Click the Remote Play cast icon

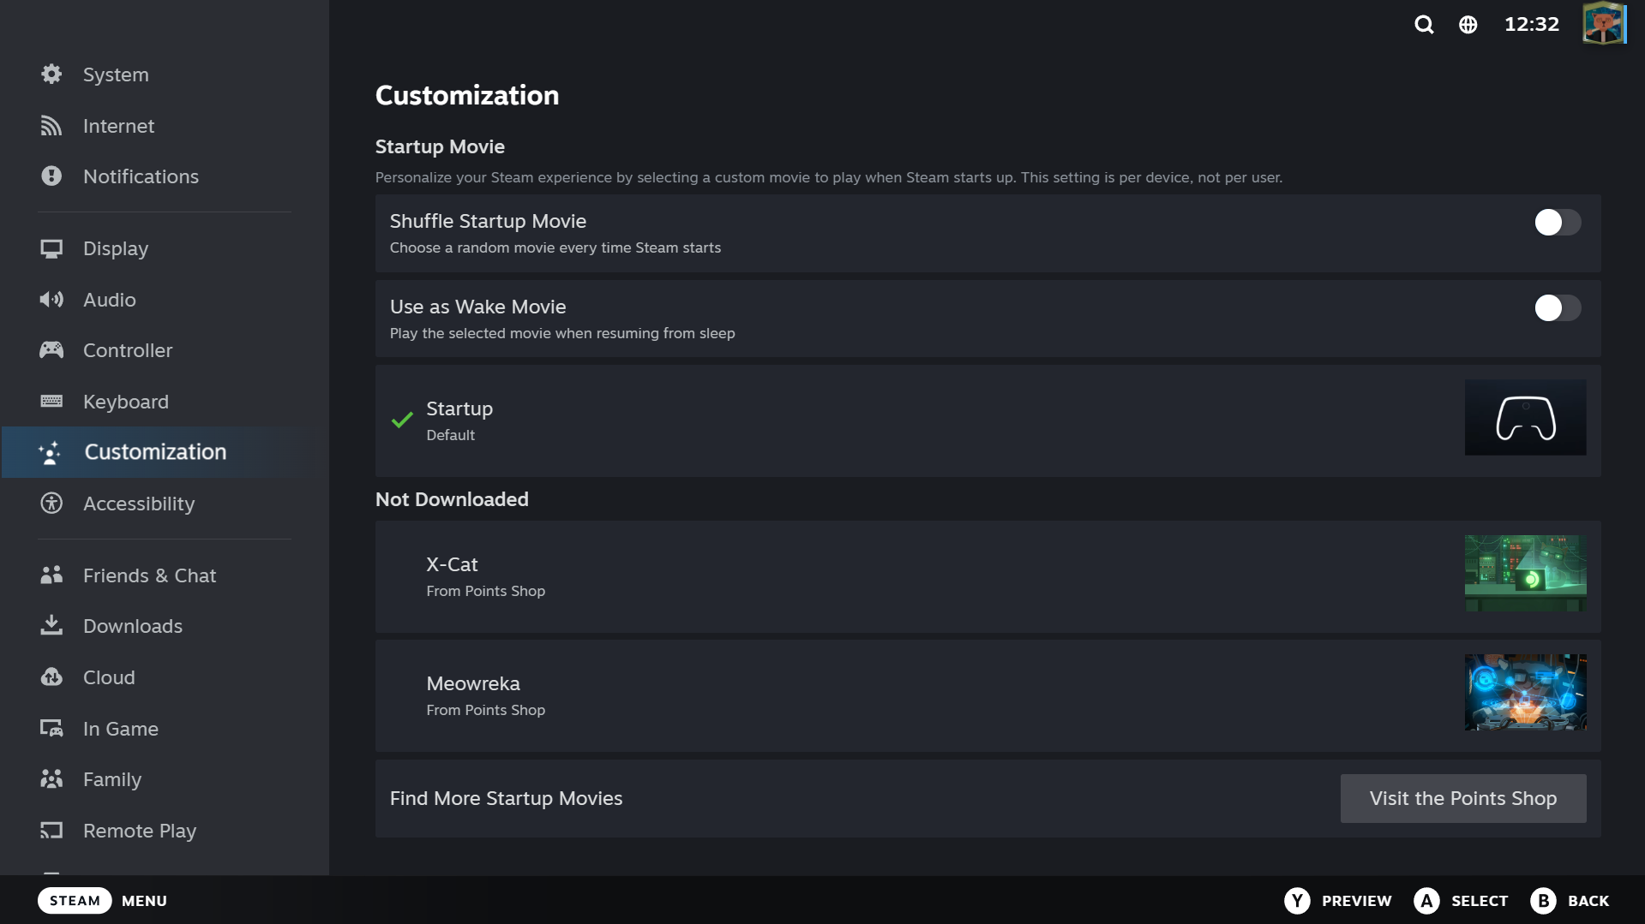click(x=51, y=831)
